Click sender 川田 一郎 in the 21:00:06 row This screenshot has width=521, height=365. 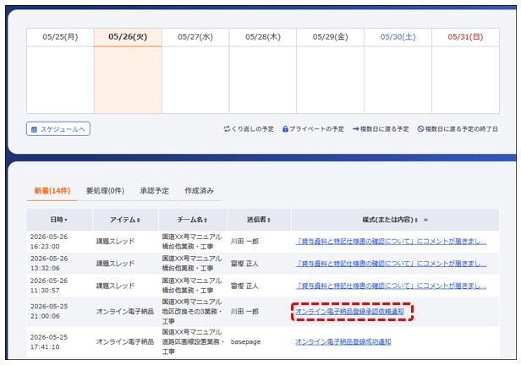244,312
